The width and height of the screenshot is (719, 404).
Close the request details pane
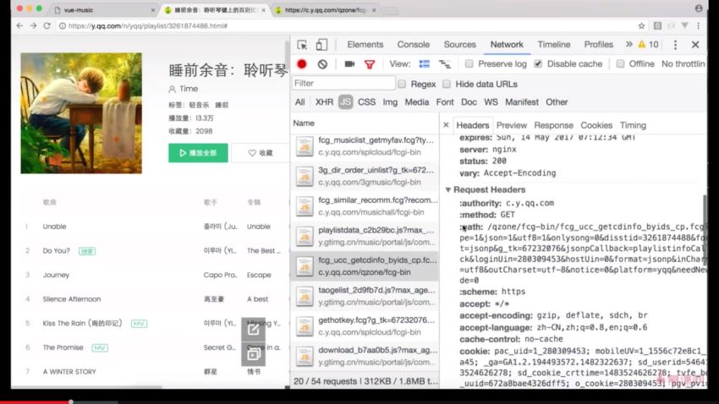coord(446,125)
